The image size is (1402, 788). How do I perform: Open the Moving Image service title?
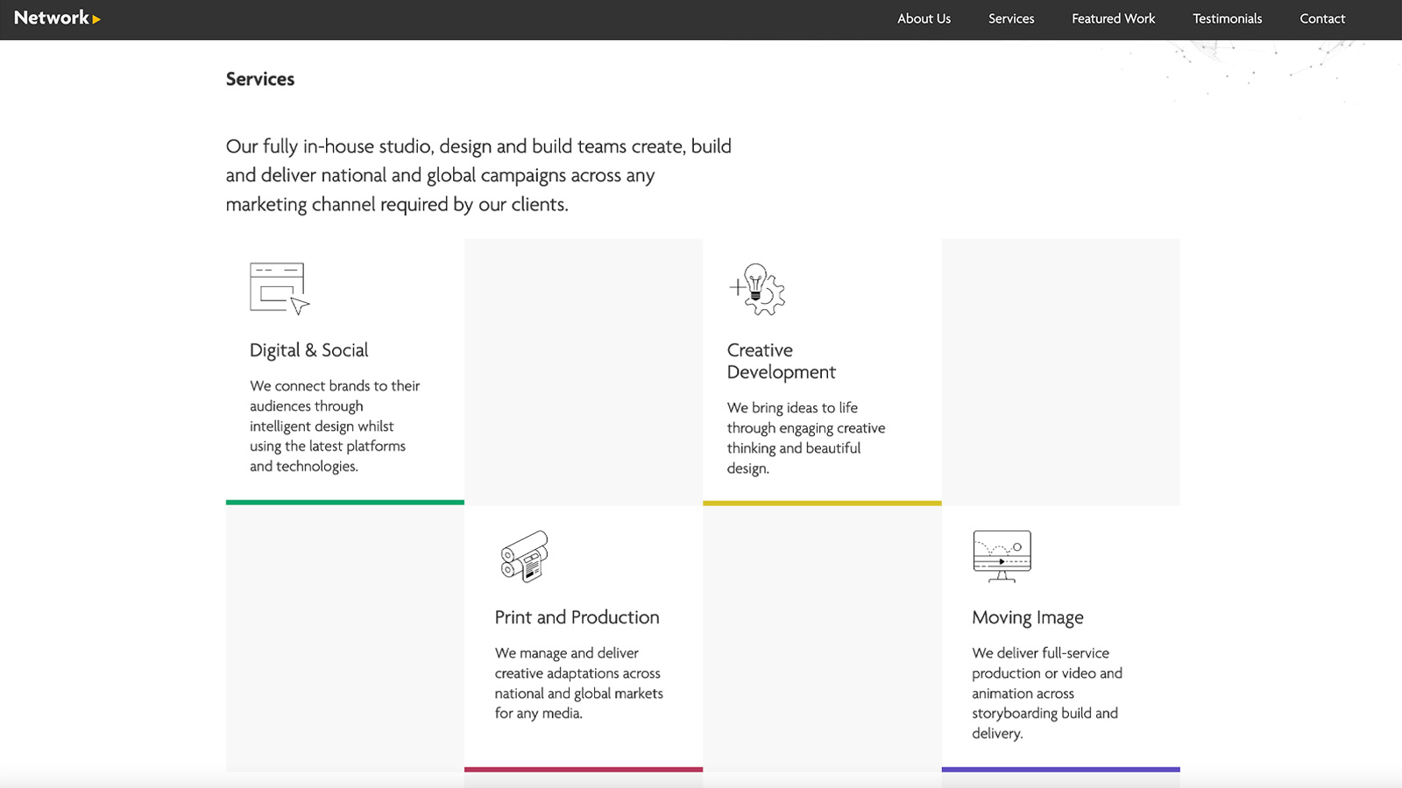(1027, 617)
